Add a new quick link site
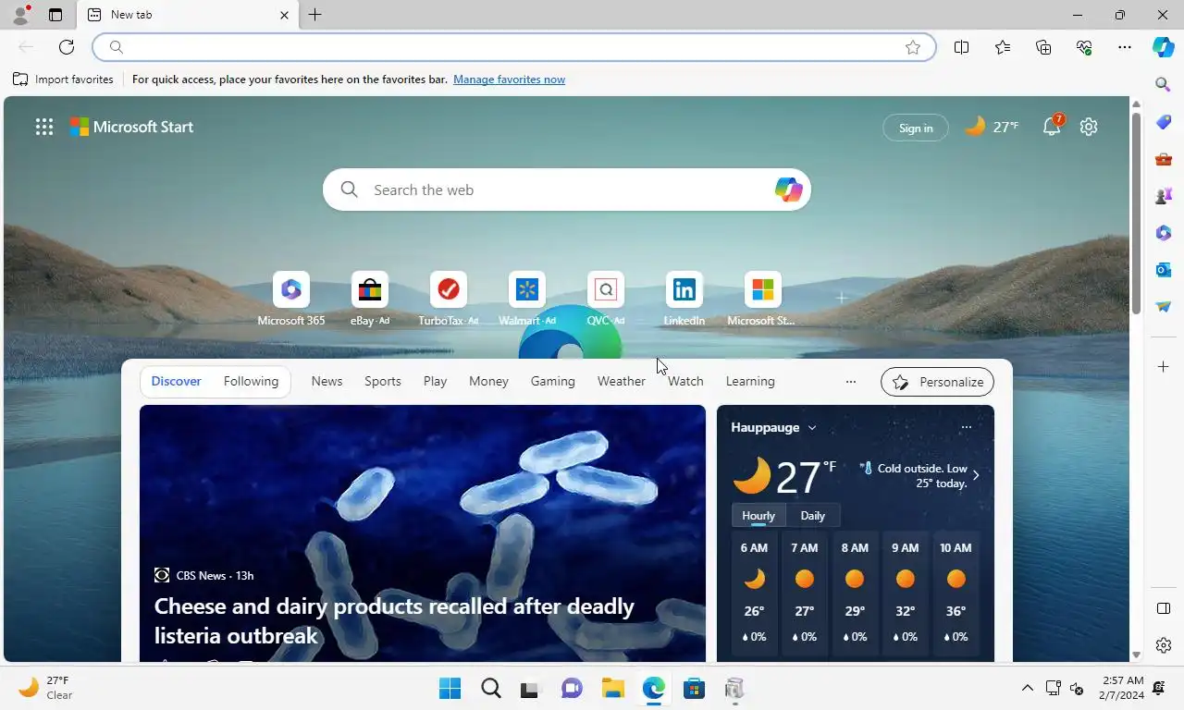The image size is (1184, 710). tap(842, 298)
